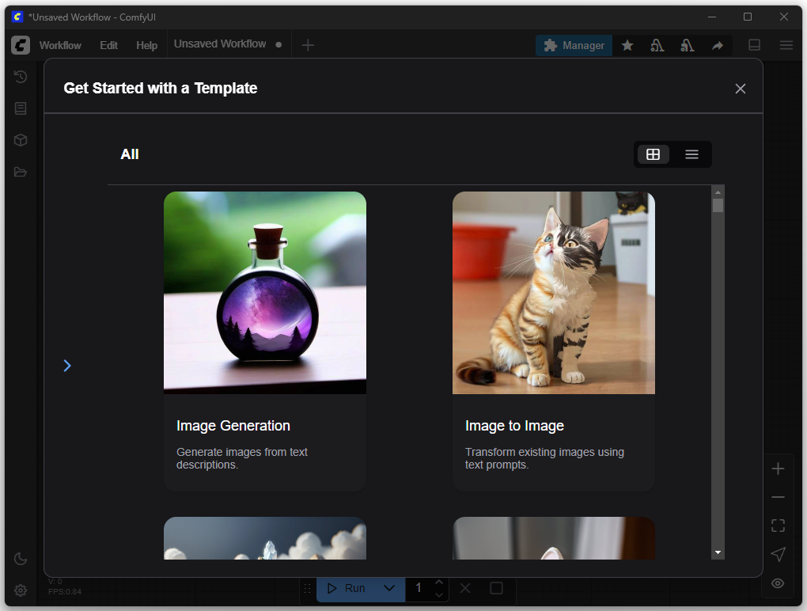The image size is (807, 611).
Task: Click the fit view frame icon
Action: point(778,526)
